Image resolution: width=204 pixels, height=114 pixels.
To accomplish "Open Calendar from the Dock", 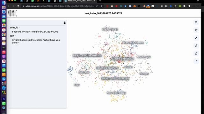I will click(x=4, y=30).
